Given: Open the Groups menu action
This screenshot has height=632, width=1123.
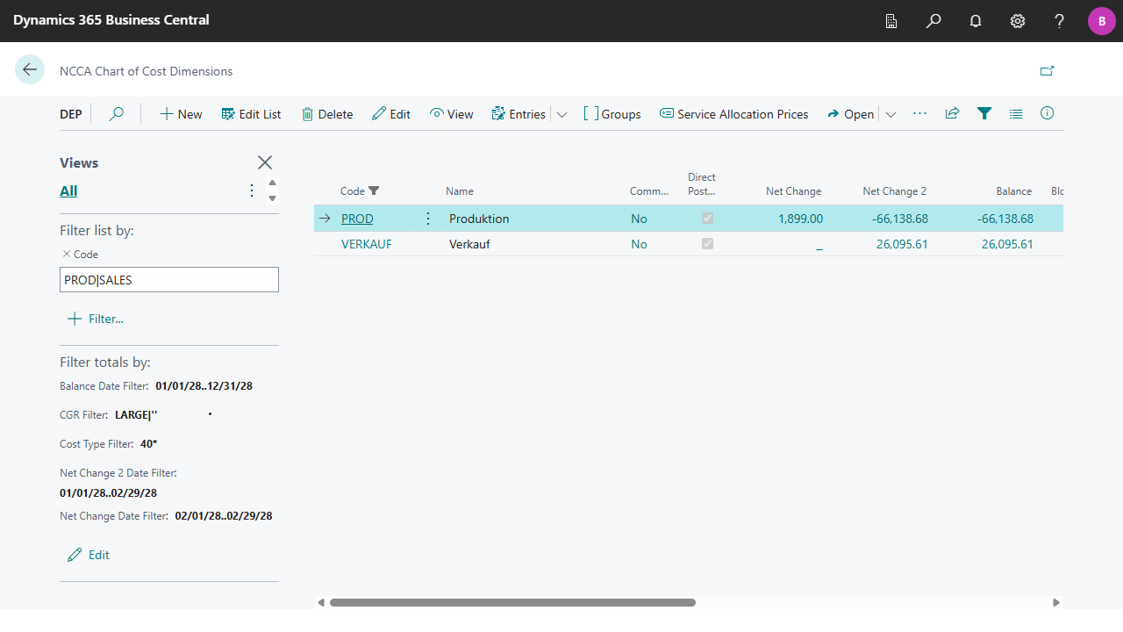Looking at the screenshot, I should (x=612, y=114).
